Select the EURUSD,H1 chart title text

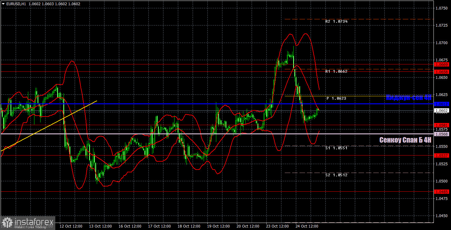[x=16, y=4]
